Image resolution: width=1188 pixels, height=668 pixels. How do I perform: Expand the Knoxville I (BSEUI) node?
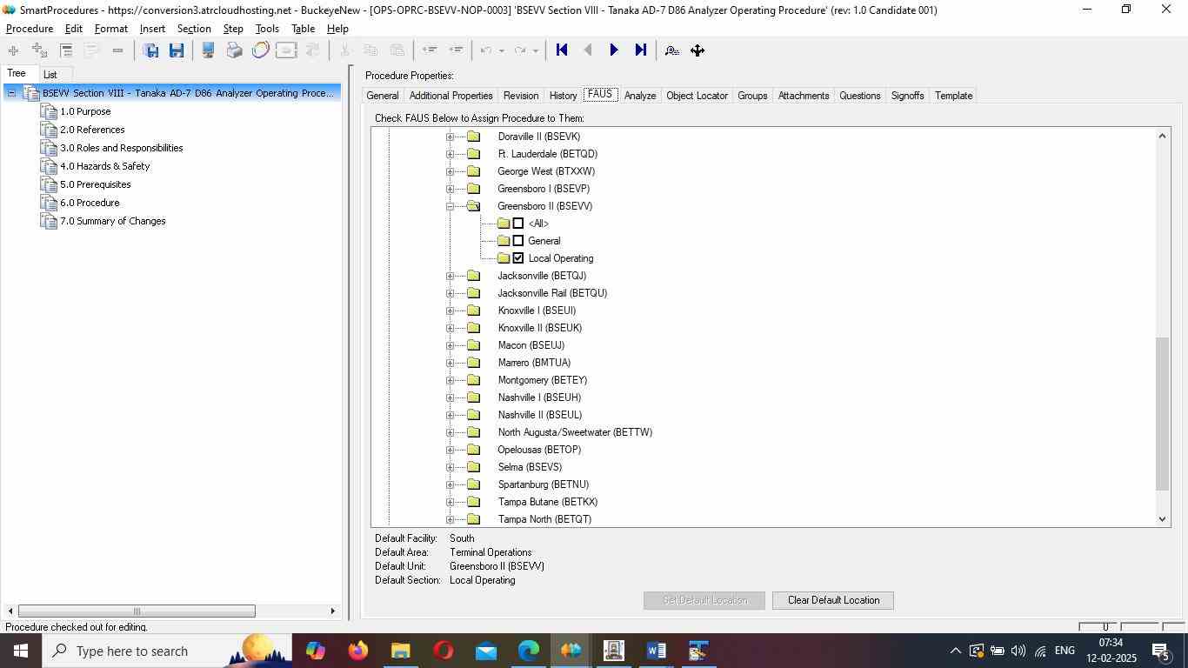pos(450,311)
